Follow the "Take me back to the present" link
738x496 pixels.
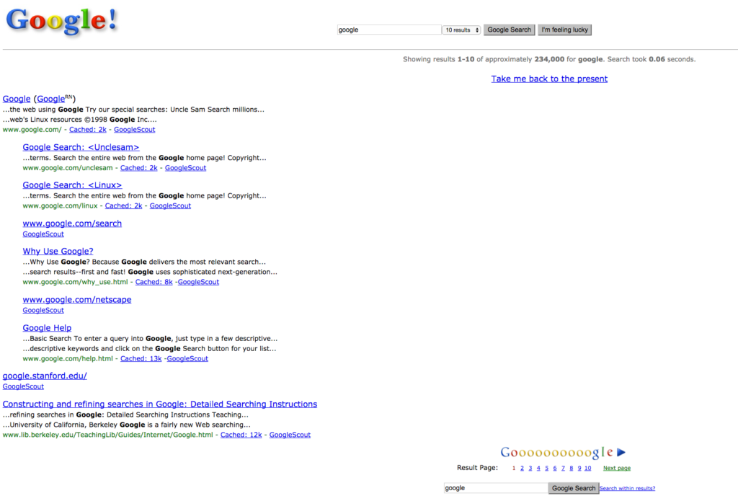pos(549,78)
